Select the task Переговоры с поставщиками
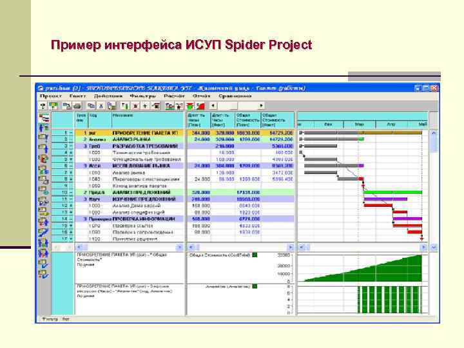The image size is (464, 348). click(x=146, y=179)
